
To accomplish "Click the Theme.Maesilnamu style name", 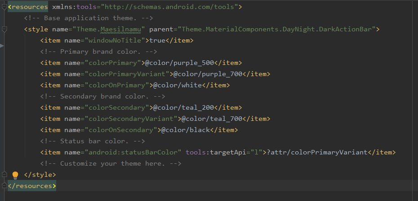I will coord(109,29).
